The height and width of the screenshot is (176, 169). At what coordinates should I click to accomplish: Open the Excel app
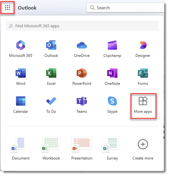(51, 77)
